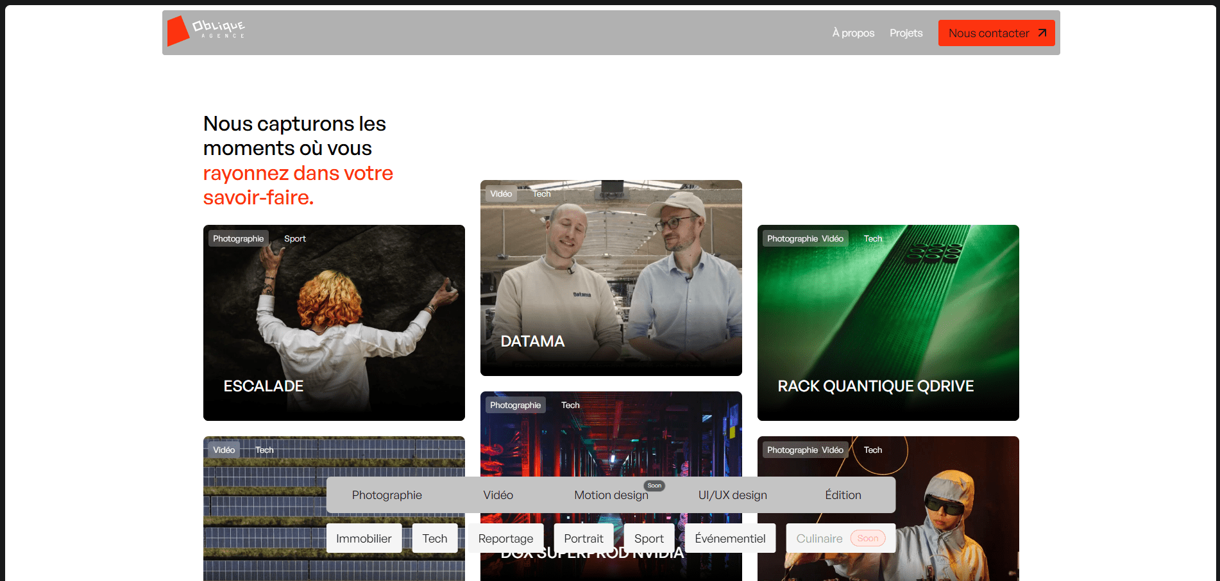Image resolution: width=1220 pixels, height=581 pixels.
Task: Select the Motion design filter tab
Action: (x=611, y=495)
